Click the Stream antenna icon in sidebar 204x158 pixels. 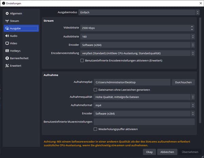click(x=7, y=21)
